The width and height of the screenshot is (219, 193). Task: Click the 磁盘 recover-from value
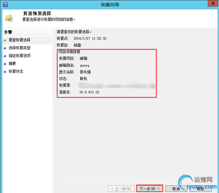(77, 45)
